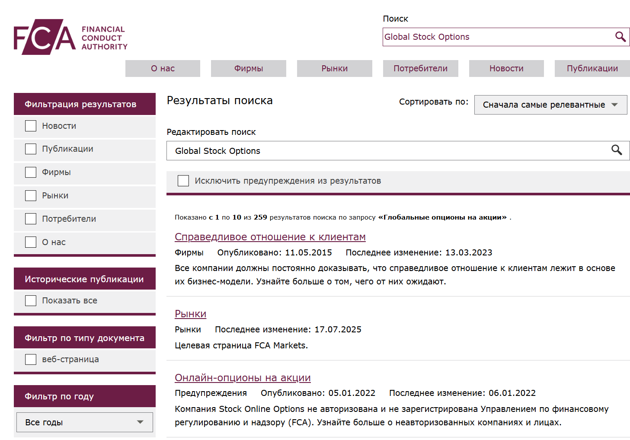Click the magnifier icon in top search box
The image size is (630, 440).
pos(620,37)
